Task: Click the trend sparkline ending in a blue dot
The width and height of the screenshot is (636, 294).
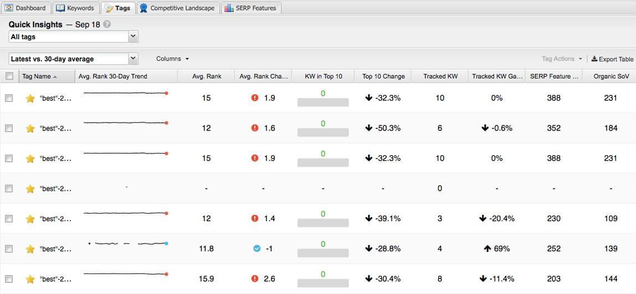Action: 128,244
